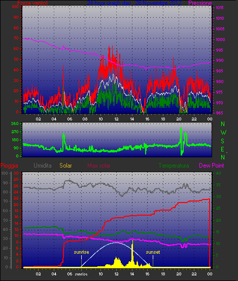This screenshot has height=281, width=238.
Task: Click the red 70 wind force axis value
Action: pyautogui.click(x=16, y=38)
